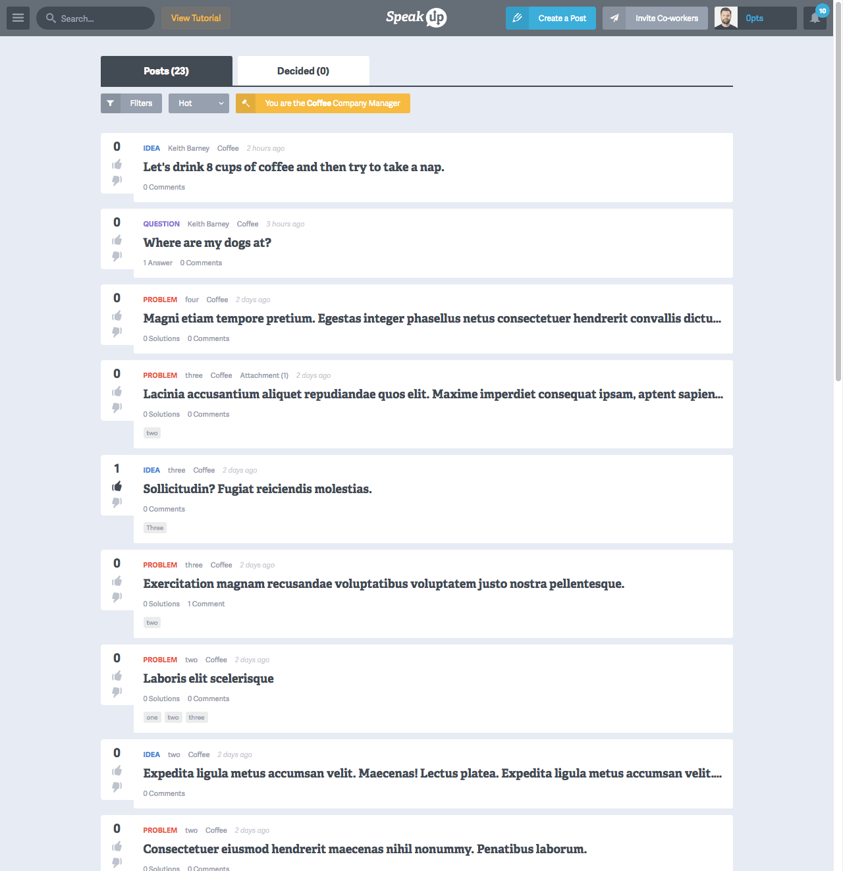The image size is (843, 871).
Task: Open the Hot sort dropdown
Action: pyautogui.click(x=199, y=103)
